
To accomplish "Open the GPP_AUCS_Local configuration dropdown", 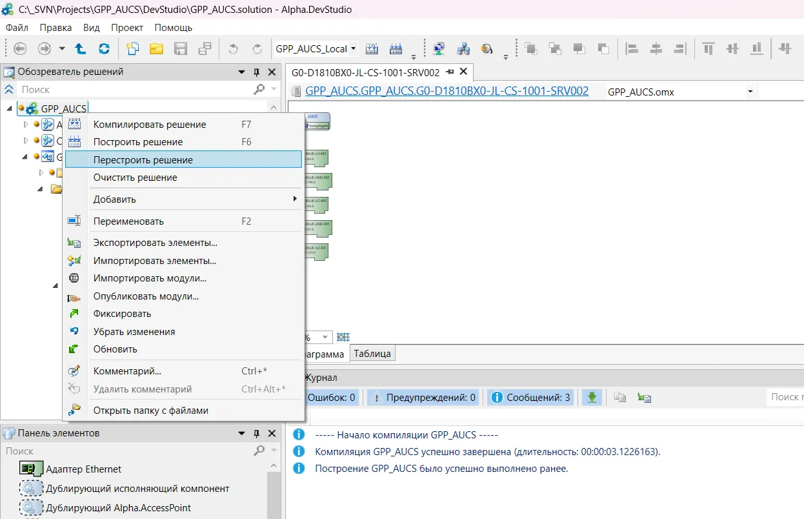I will coord(353,48).
